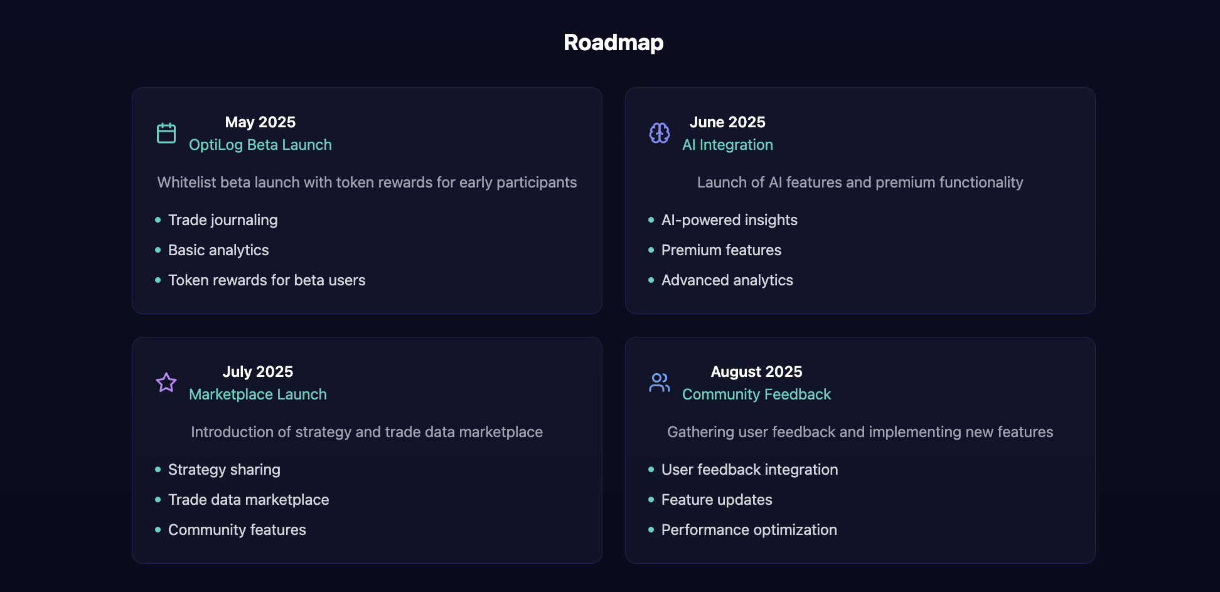Select the Trade data marketplace item

point(249,500)
